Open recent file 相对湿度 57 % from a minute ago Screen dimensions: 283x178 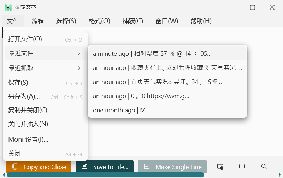click(x=152, y=54)
